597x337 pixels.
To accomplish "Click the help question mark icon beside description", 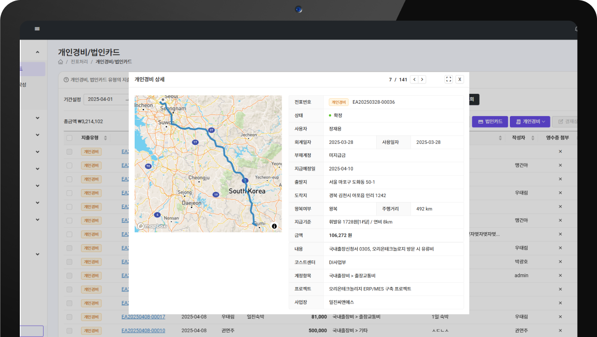I will (66, 80).
